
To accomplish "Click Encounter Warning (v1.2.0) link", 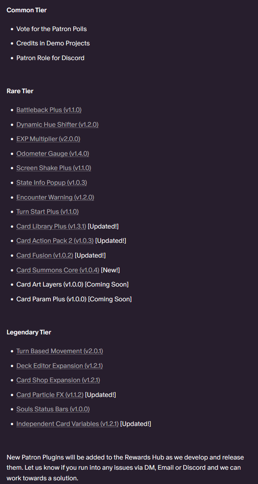I will (55, 197).
